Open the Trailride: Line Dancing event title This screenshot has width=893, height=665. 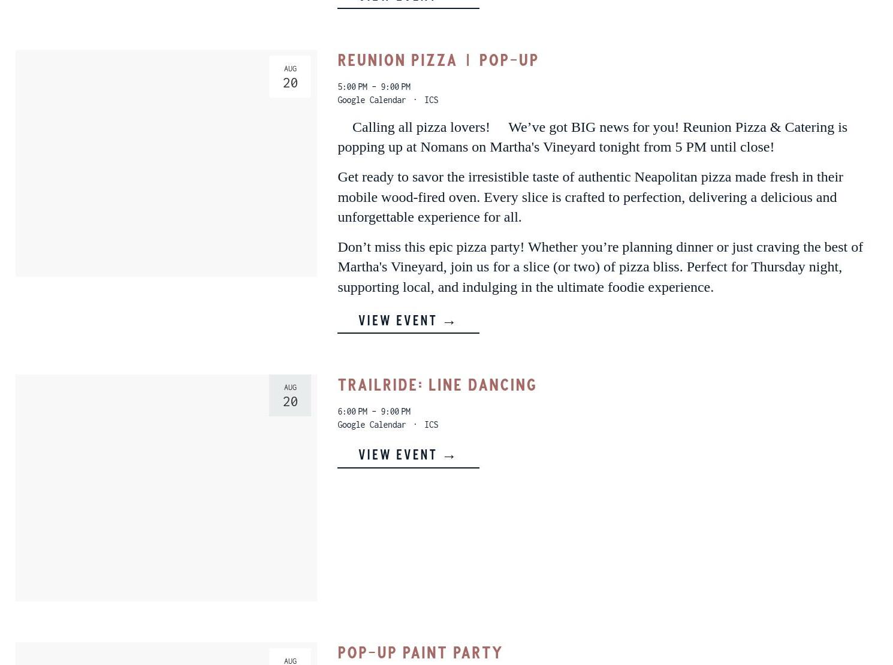436,385
